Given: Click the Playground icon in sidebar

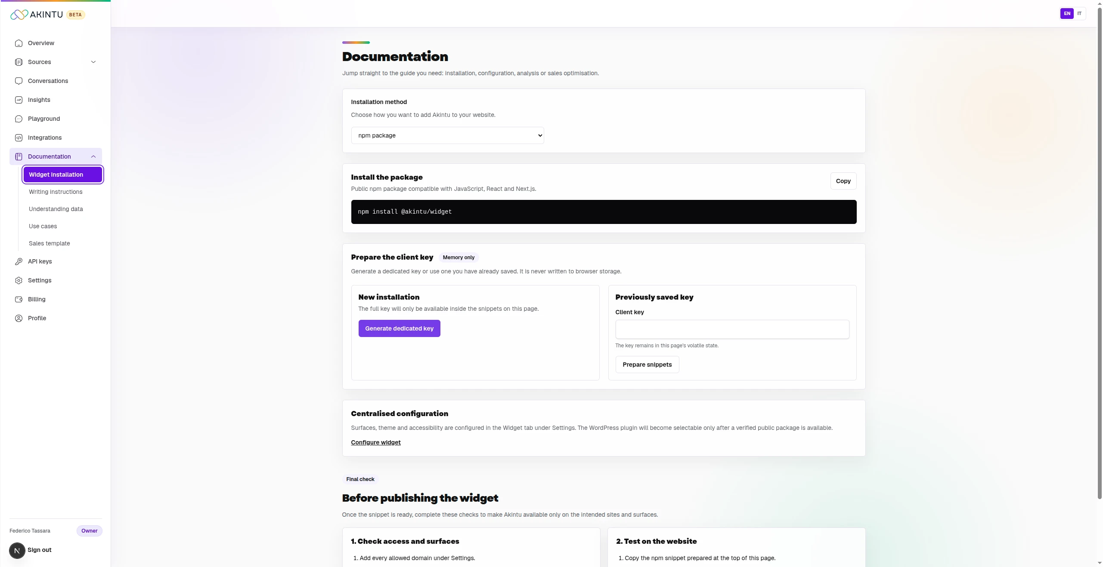Looking at the screenshot, I should (19, 119).
